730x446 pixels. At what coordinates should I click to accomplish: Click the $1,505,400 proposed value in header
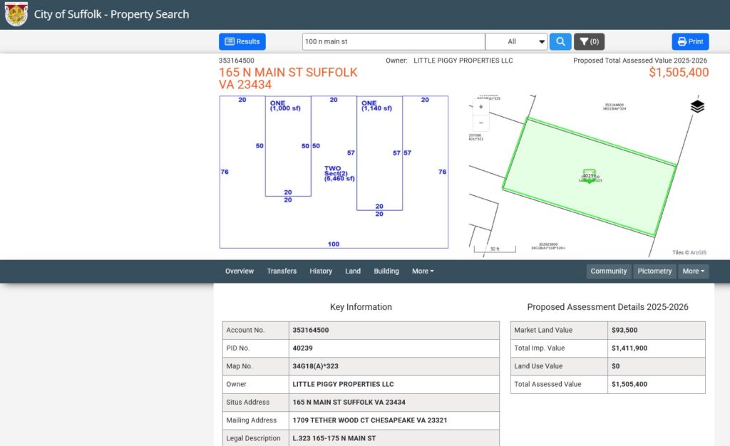tap(679, 73)
